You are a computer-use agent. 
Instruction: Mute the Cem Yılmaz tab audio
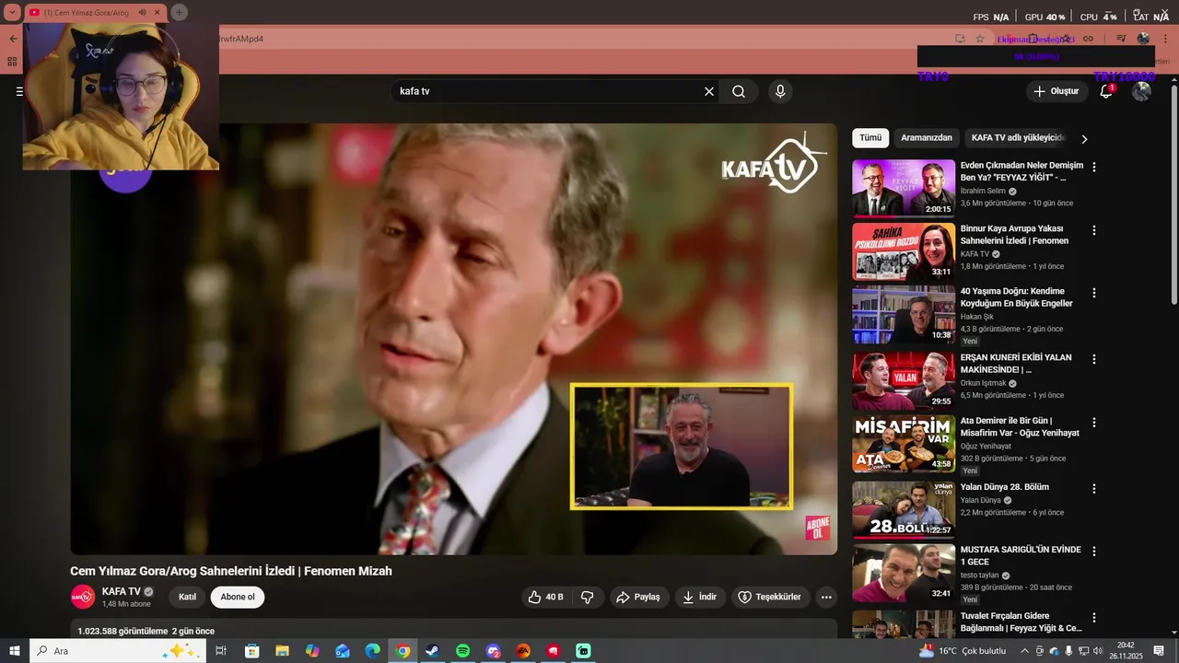click(x=142, y=13)
